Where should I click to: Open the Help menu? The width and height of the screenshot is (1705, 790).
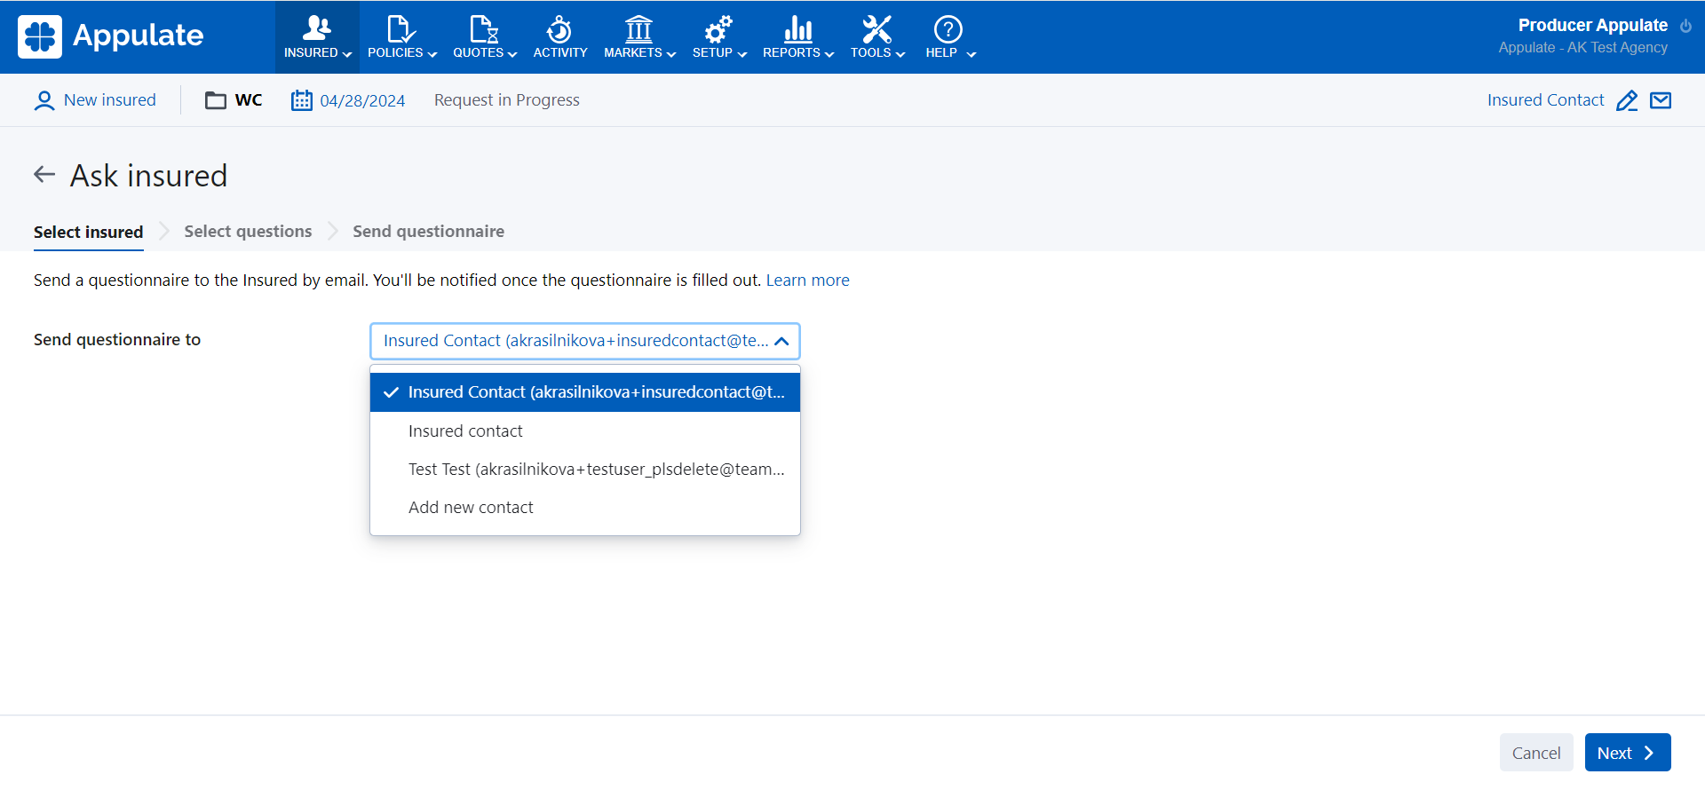pyautogui.click(x=949, y=37)
